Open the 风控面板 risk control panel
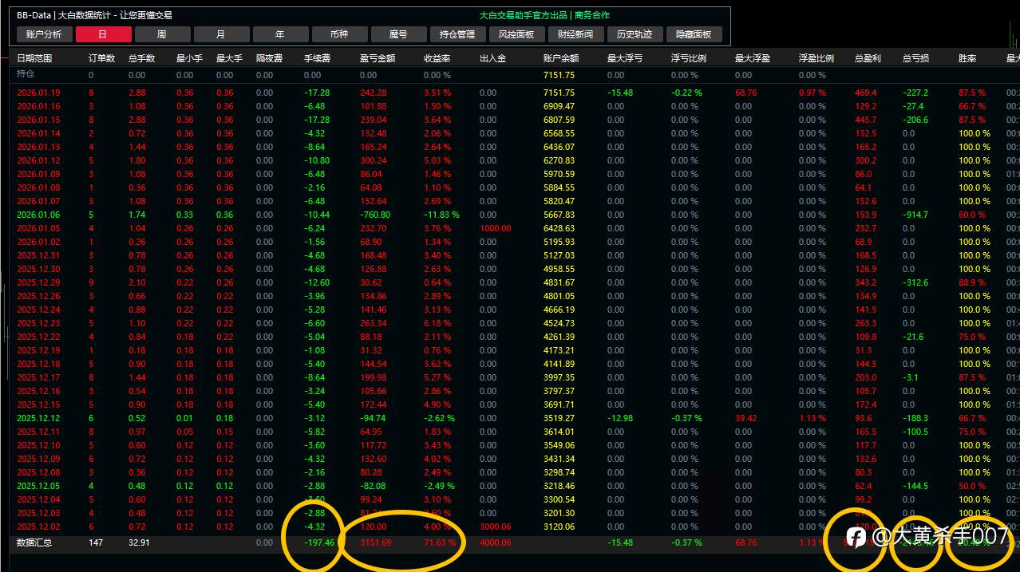 [x=516, y=34]
